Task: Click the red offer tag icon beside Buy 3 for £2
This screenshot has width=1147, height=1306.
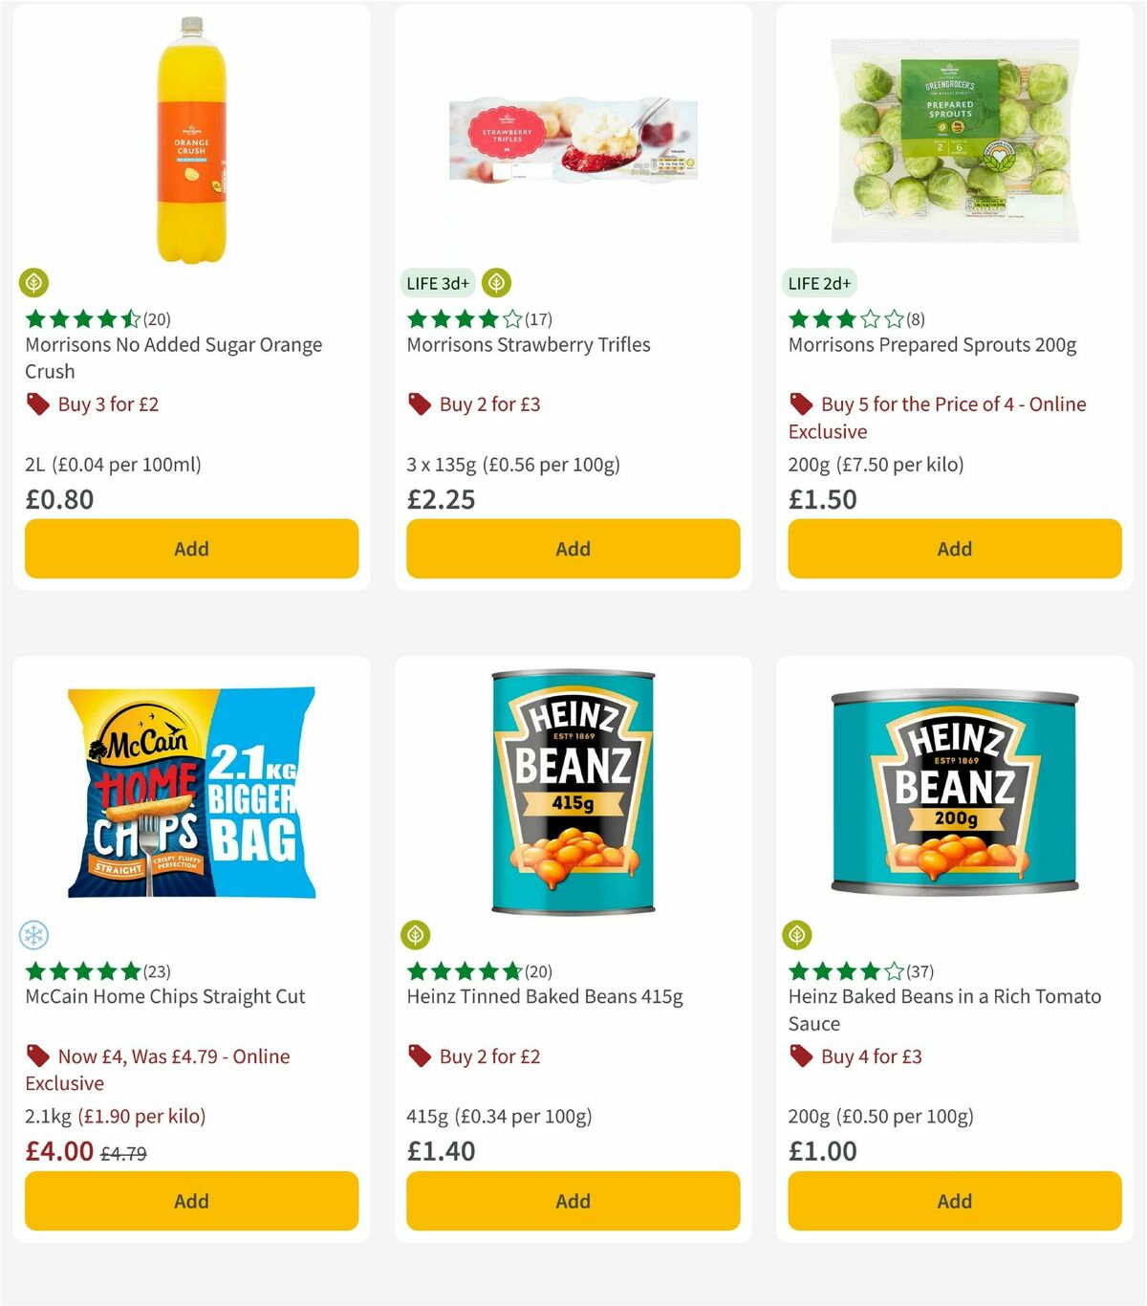Action: (x=37, y=403)
